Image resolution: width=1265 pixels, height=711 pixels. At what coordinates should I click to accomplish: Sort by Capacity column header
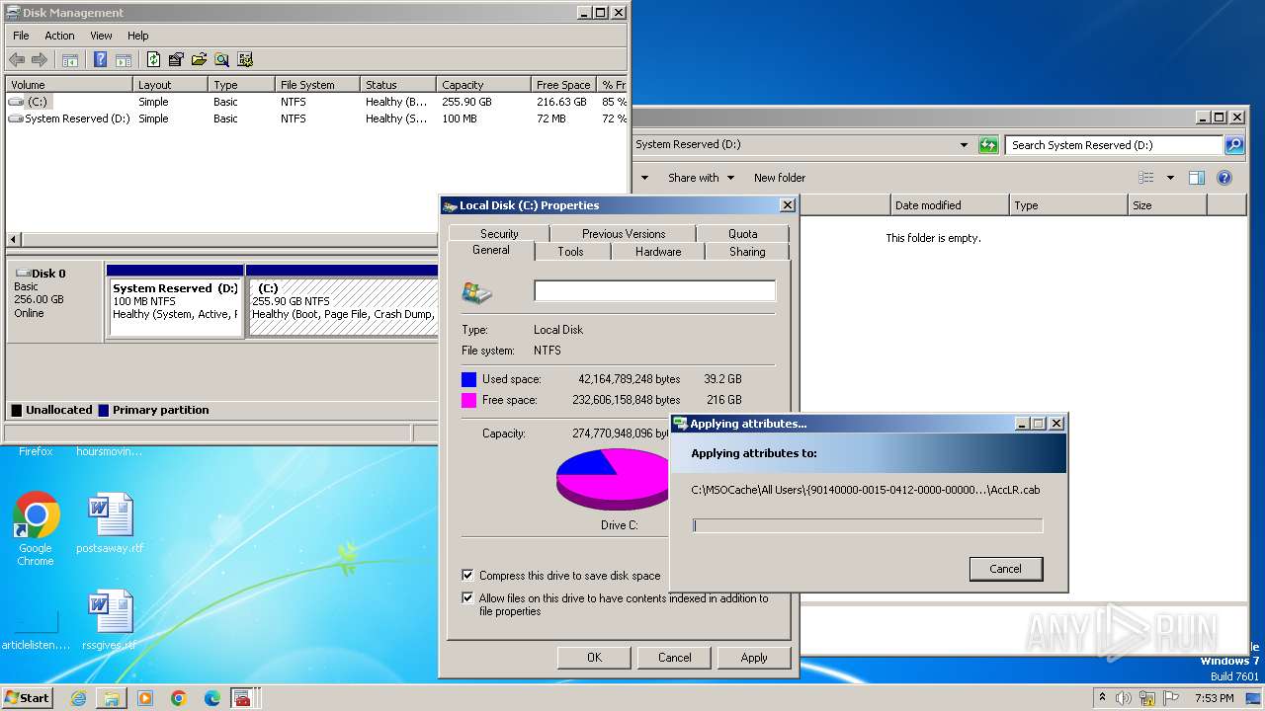(x=482, y=85)
